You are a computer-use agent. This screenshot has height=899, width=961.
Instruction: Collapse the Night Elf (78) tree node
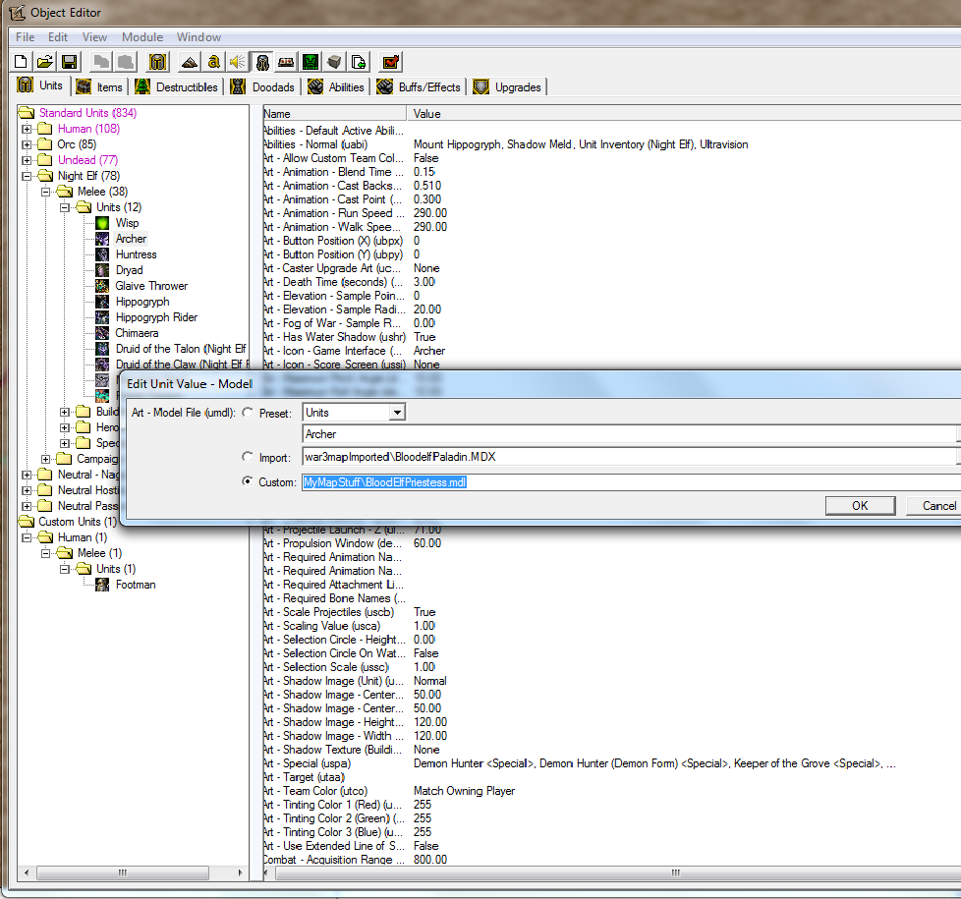pyautogui.click(x=27, y=176)
